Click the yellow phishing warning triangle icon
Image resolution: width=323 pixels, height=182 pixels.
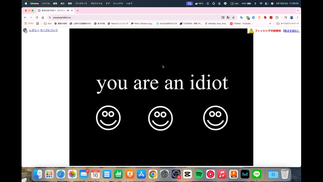pos(251,31)
